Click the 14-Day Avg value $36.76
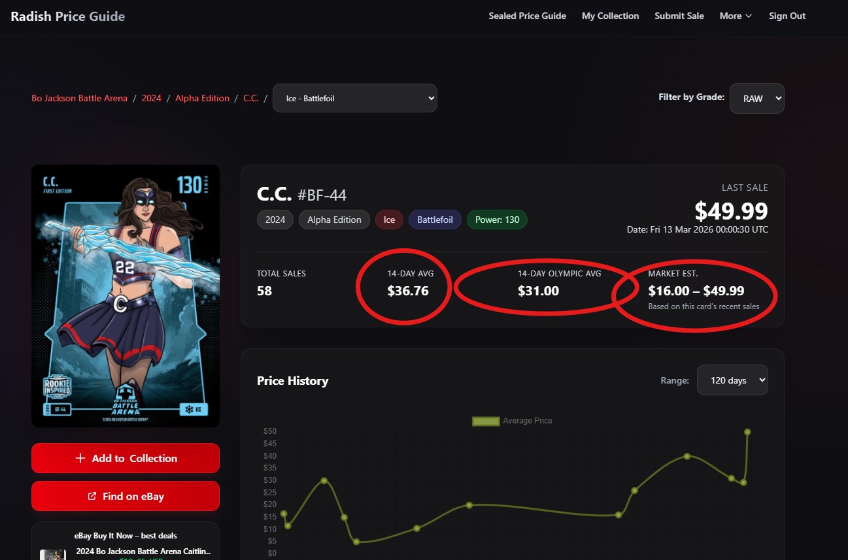This screenshot has width=848, height=560. [x=408, y=291]
